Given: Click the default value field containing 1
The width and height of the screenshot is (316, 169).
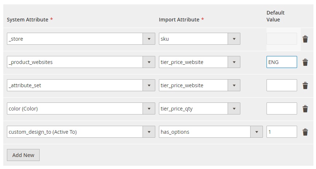Looking at the screenshot, I should click(281, 132).
